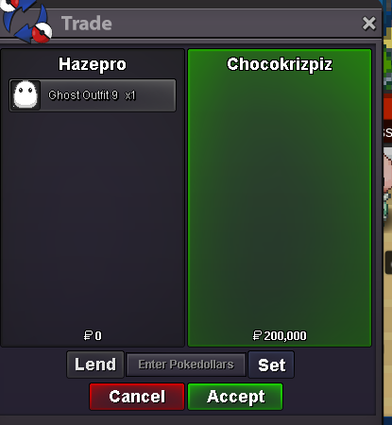Click the Pokedollar symbol beside 200,000

(x=257, y=335)
